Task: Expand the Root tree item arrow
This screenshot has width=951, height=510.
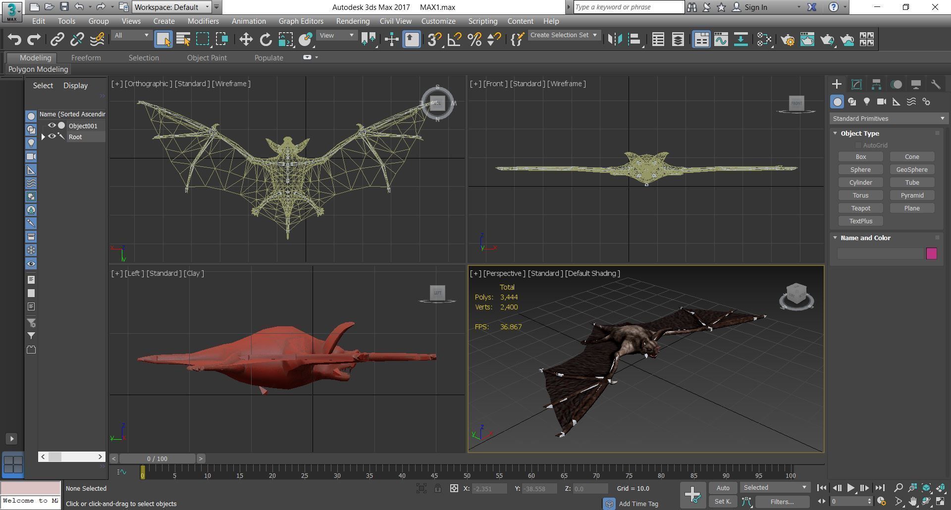Action: tap(43, 137)
